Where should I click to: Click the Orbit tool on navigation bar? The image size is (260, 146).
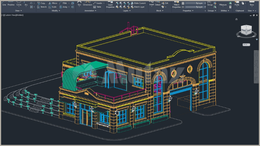tap(256, 72)
